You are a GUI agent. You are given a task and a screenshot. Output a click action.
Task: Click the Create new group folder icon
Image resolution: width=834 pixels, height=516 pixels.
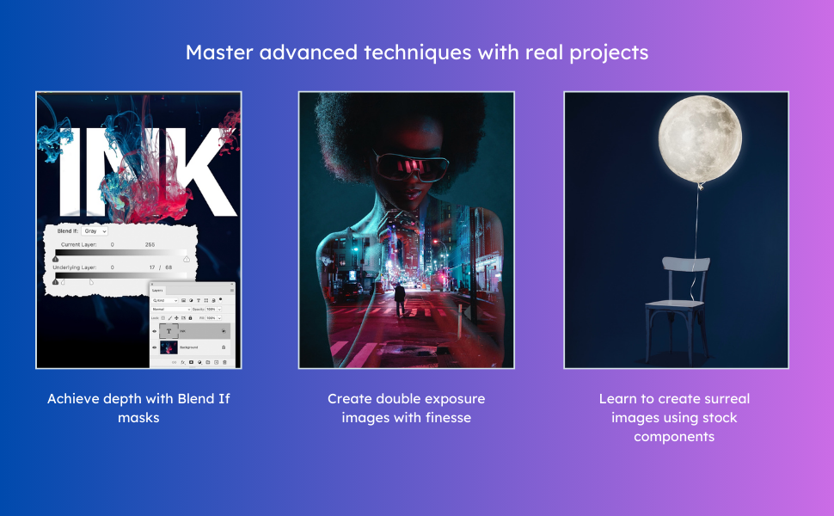tap(207, 361)
